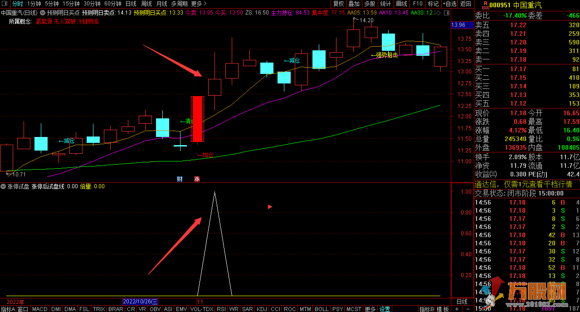Screen dimensions: 580x312
Task: Select the FSL indicator tab
Action: (84, 309)
